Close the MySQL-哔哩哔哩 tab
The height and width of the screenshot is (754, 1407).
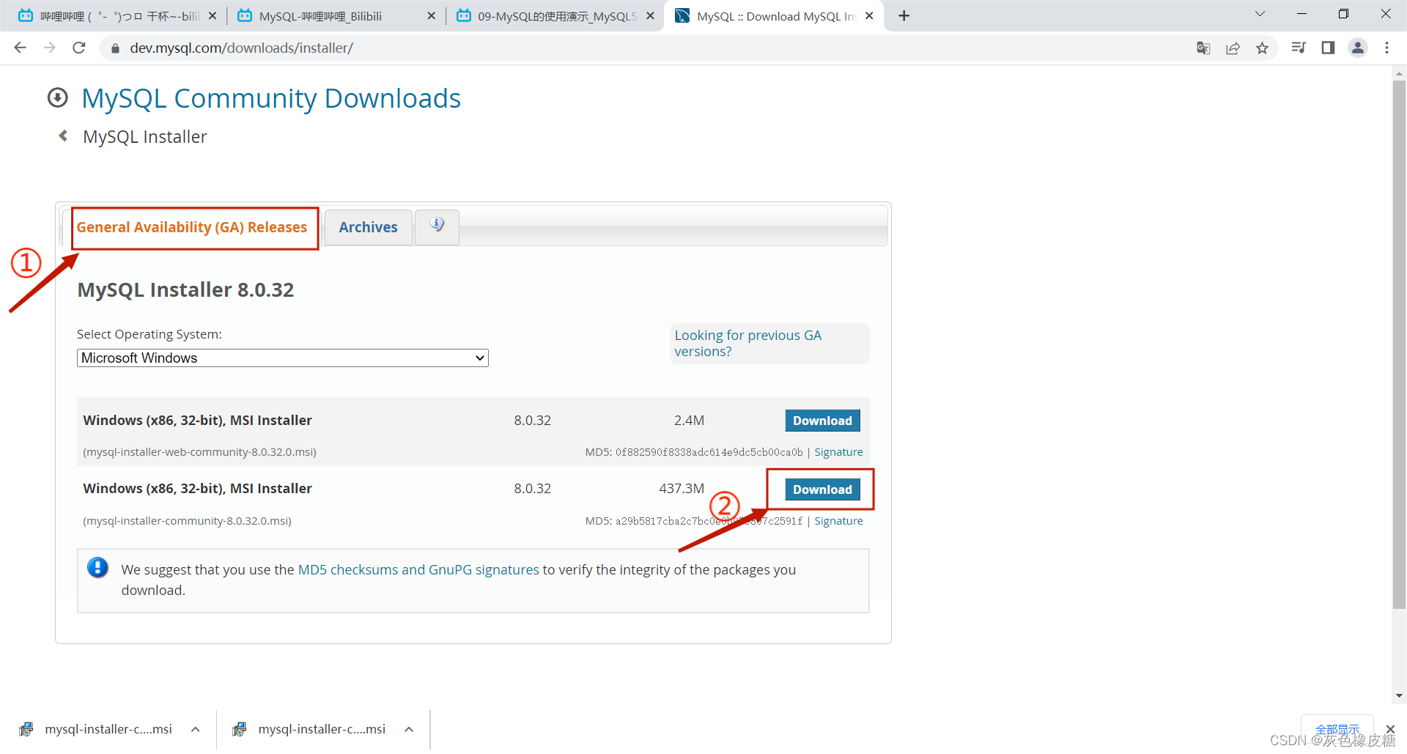click(x=431, y=16)
